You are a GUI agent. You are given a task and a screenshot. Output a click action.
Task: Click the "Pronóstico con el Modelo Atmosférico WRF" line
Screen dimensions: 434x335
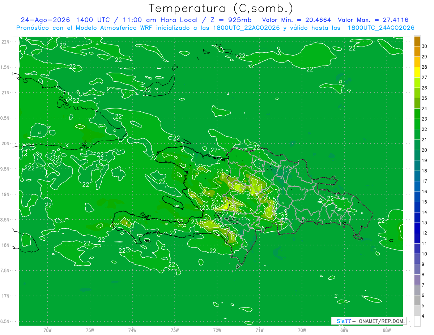click(x=215, y=28)
